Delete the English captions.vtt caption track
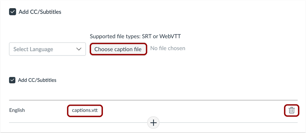The width and height of the screenshot is (306, 133). click(x=291, y=110)
